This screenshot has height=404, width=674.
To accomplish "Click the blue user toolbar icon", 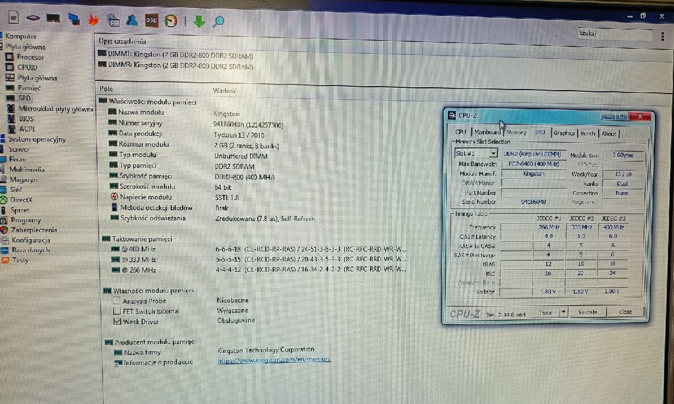I will tap(132, 20).
